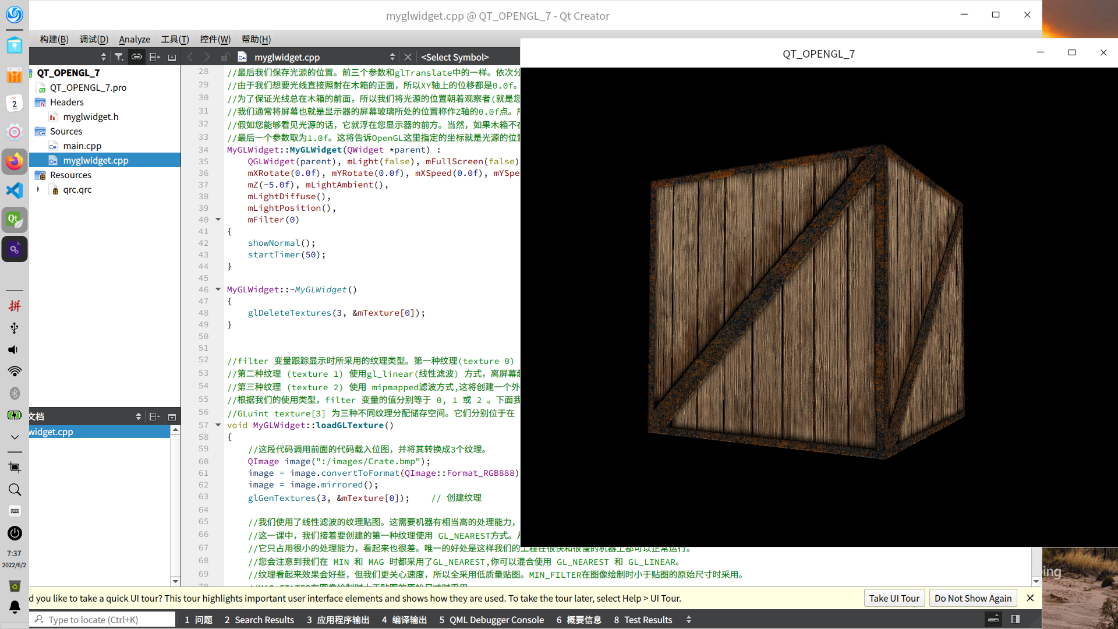Open the Select Symbol dropdown
This screenshot has height=629, width=1118.
click(455, 56)
